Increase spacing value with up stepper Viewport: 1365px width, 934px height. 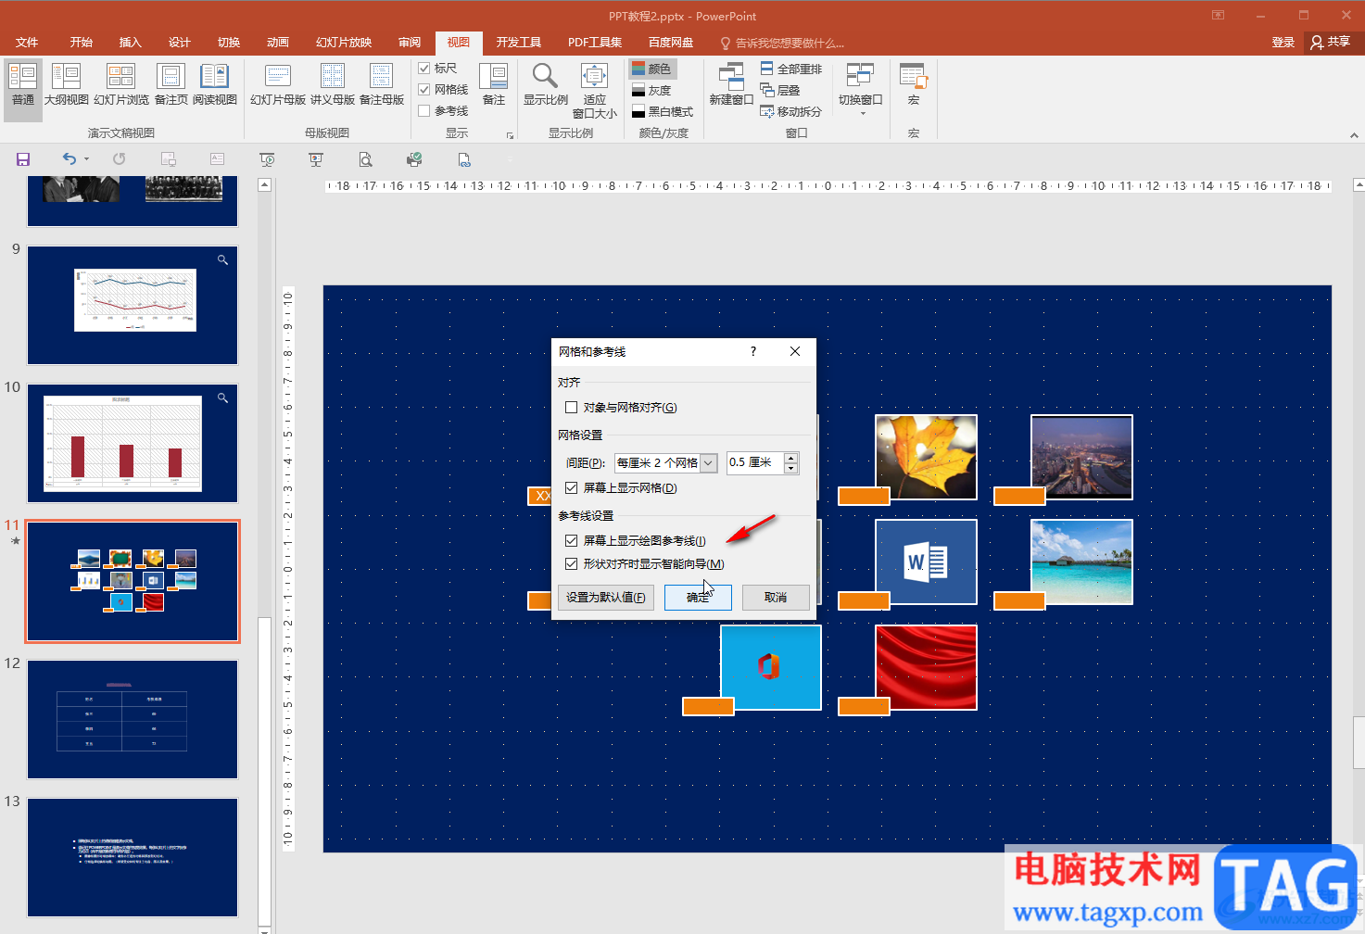tap(790, 458)
